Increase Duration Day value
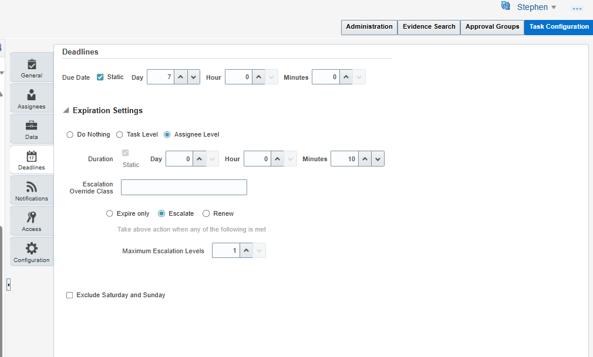This screenshot has width=593, height=357. coord(199,159)
